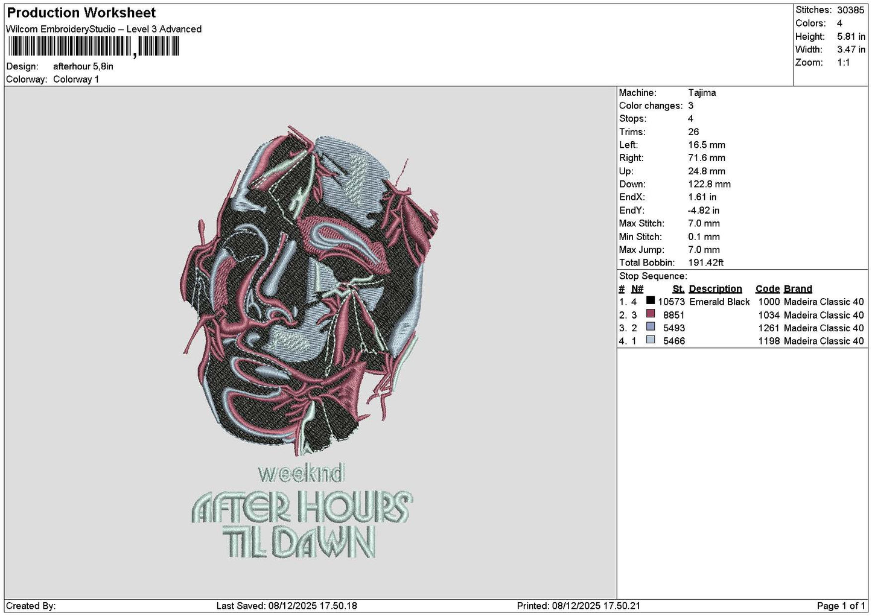The height and width of the screenshot is (616, 872).
Task: Click 'Last Saved: 08/12/2025 17.50.18' text
Action: (287, 606)
